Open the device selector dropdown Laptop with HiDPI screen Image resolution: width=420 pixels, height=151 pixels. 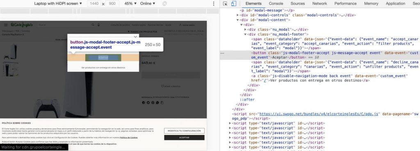pos(59,3)
